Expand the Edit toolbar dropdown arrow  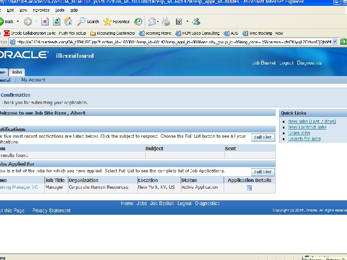click(x=187, y=22)
